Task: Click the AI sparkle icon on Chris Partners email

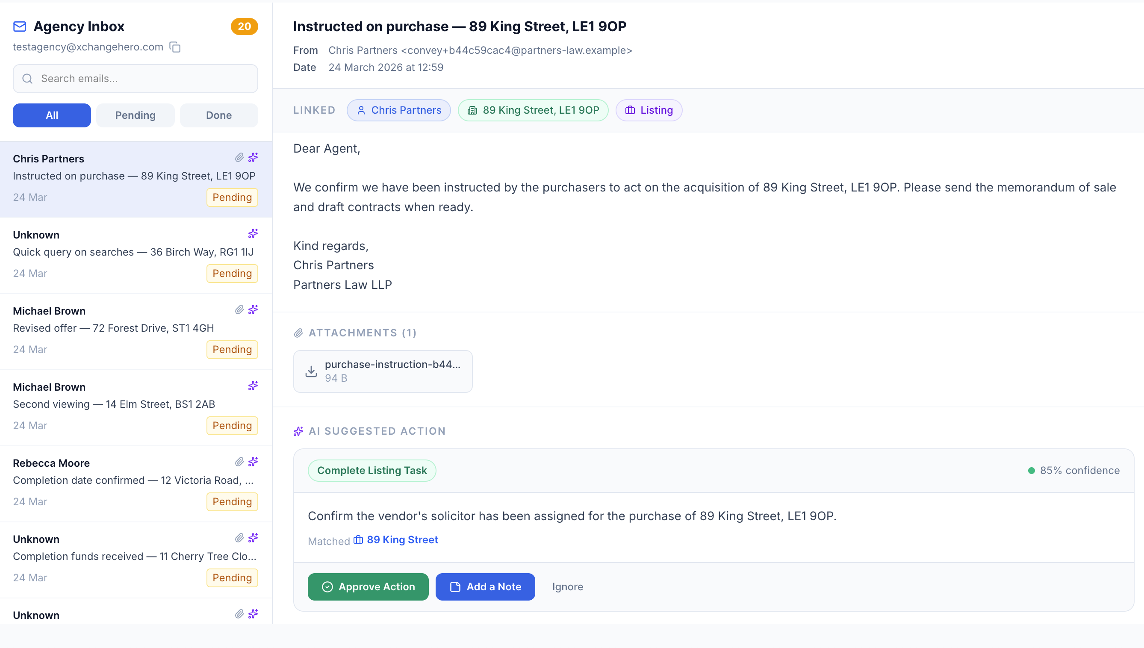Action: (253, 158)
